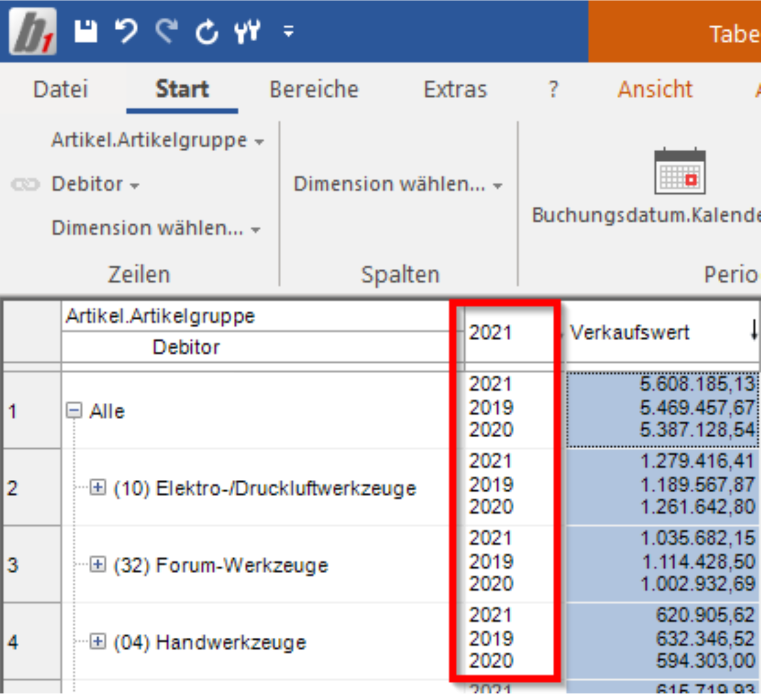Image resolution: width=761 pixels, height=697 pixels.
Task: Click the Buchungsdatum.Kalender period label
Action: click(x=646, y=215)
